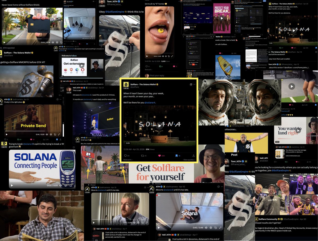318x241 pixels.
Task: Play the You want to land right video
Action: (x=298, y=130)
